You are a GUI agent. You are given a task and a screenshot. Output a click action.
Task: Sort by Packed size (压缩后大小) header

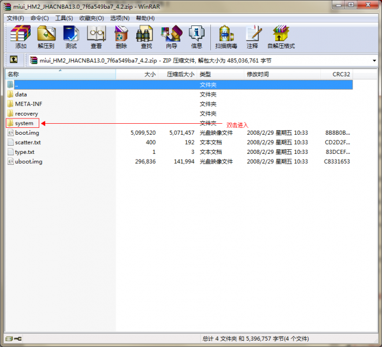coord(177,74)
